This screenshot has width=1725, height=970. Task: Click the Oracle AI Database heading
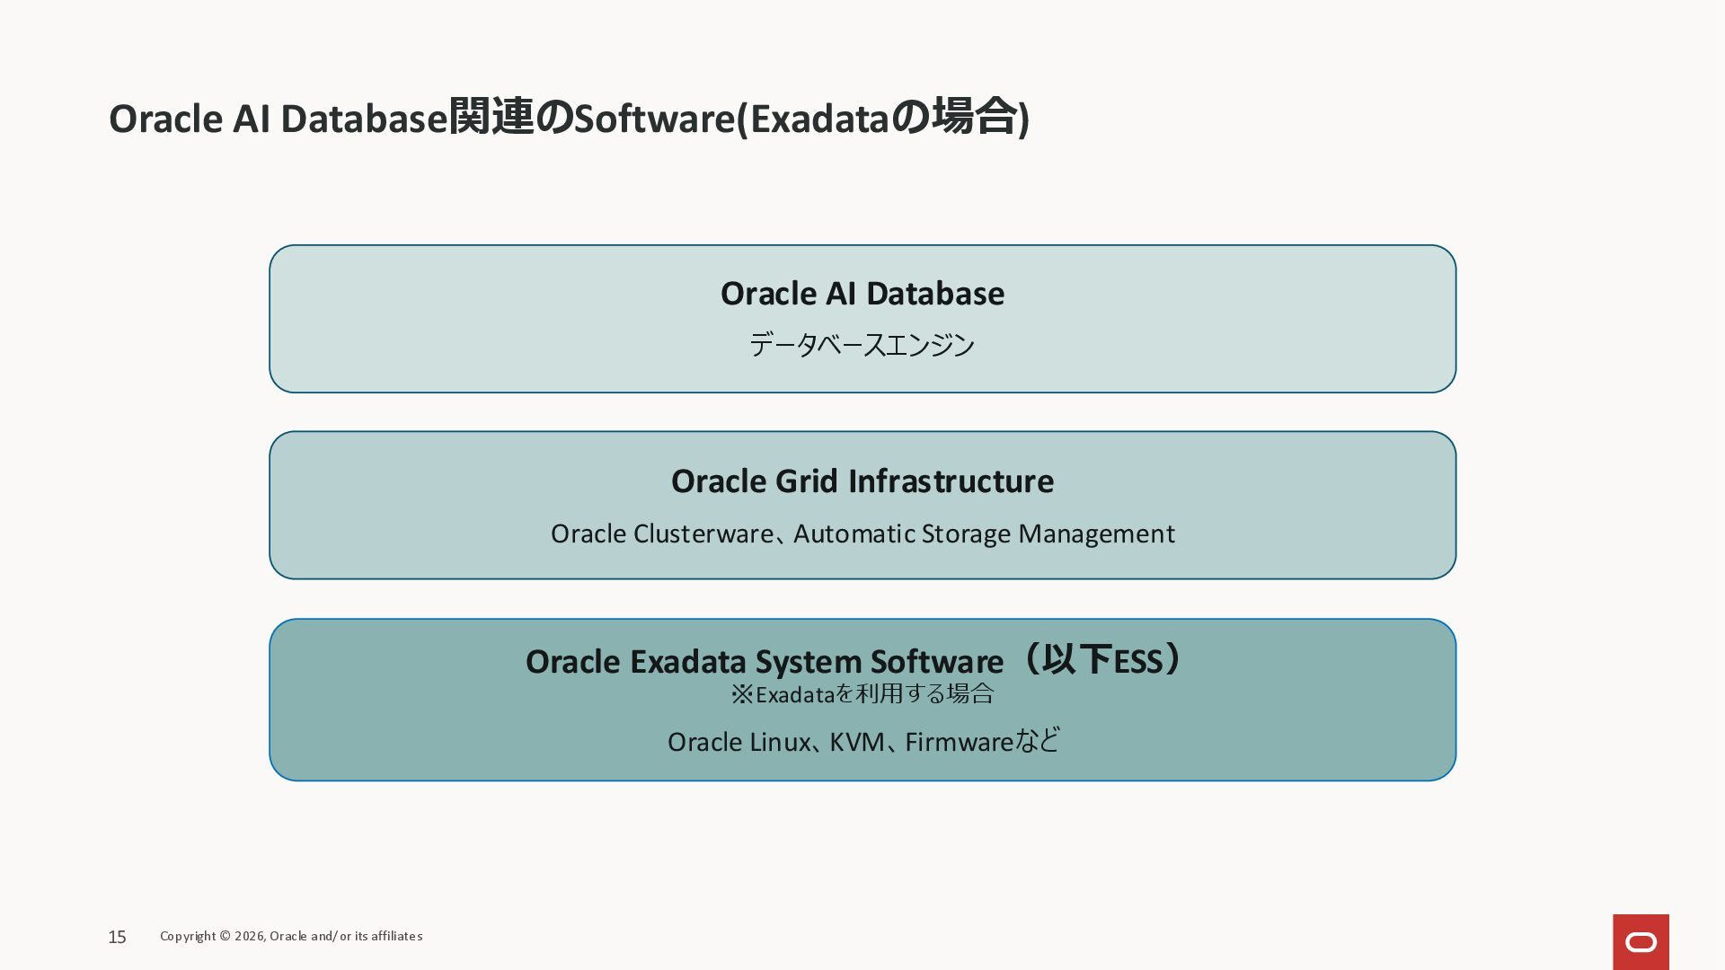tap(862, 294)
